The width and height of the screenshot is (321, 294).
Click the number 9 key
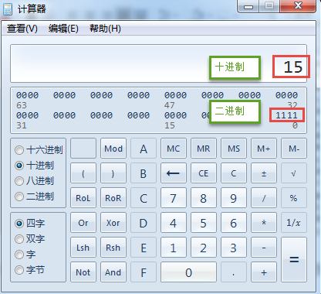(x=234, y=198)
